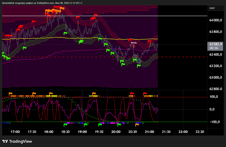Click the 62800,0 price axis label

coord(216,89)
